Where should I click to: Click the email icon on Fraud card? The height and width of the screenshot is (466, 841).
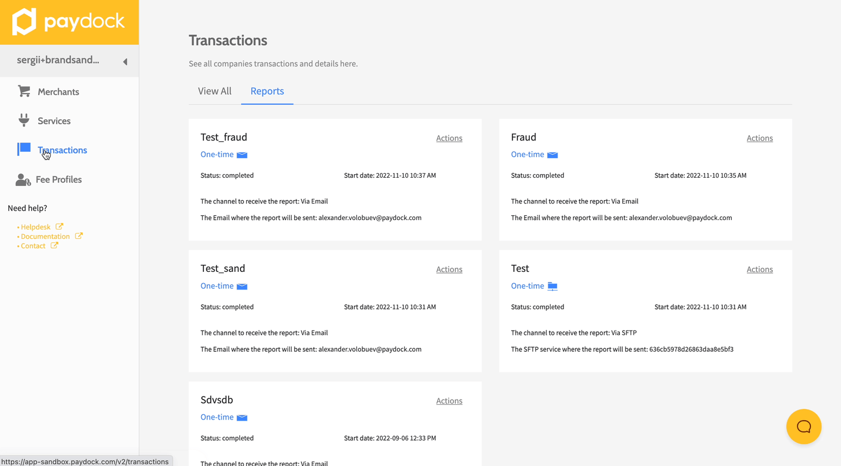click(552, 155)
